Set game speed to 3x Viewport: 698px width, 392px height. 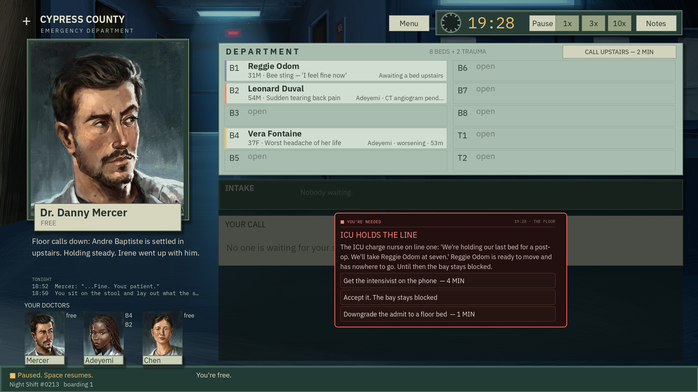tap(593, 23)
